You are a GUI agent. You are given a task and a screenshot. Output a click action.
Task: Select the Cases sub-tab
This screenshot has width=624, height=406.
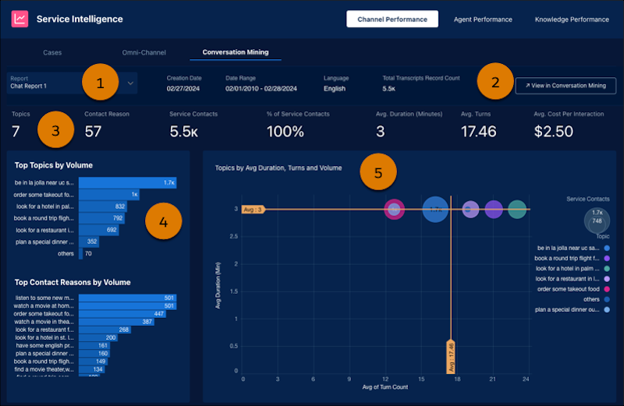pyautogui.click(x=52, y=52)
